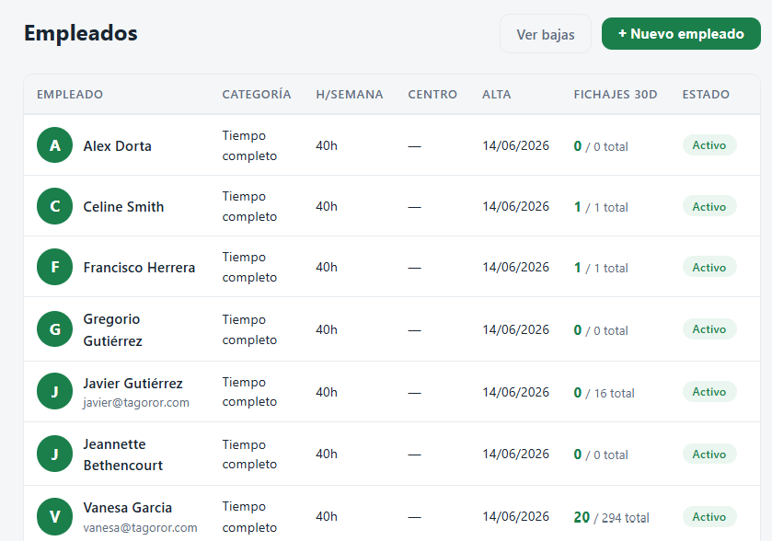Screen dimensions: 772x541
Task: Select Francisco Herrera's Activo status badge
Action: (709, 267)
